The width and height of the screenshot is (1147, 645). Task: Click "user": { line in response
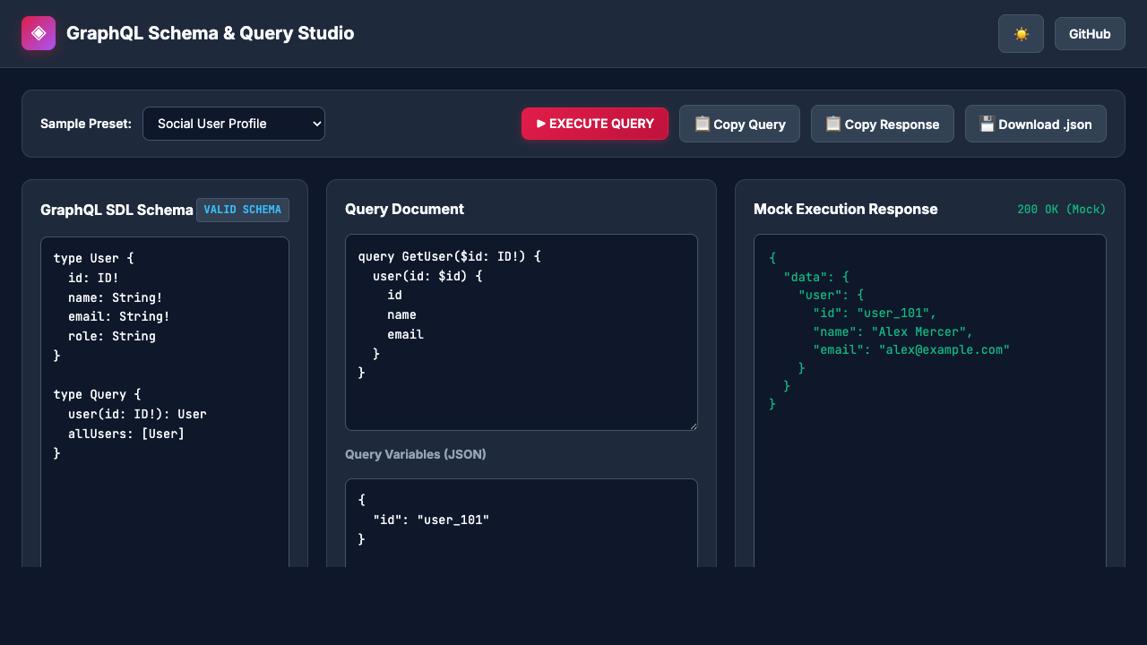click(831, 295)
